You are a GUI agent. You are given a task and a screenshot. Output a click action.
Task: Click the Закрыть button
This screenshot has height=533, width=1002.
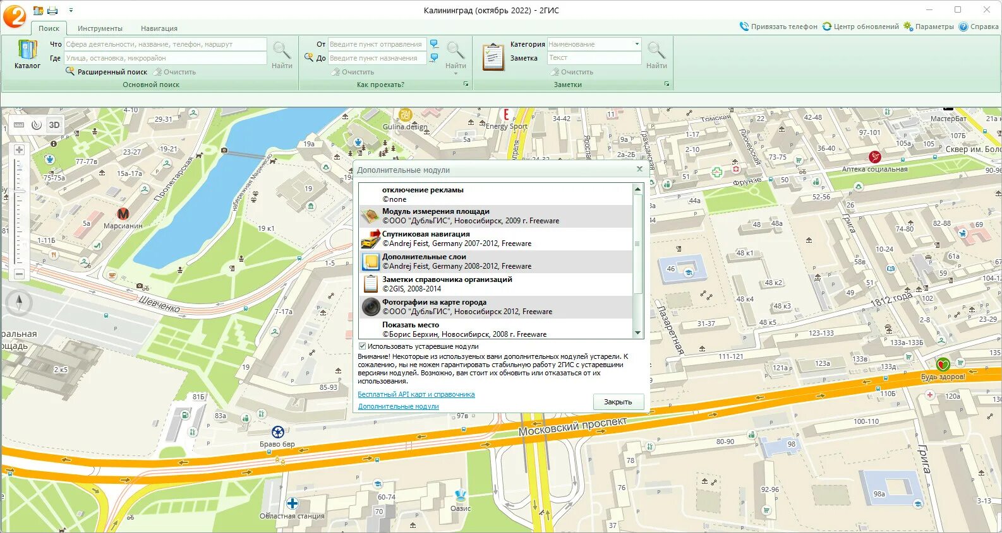click(619, 402)
